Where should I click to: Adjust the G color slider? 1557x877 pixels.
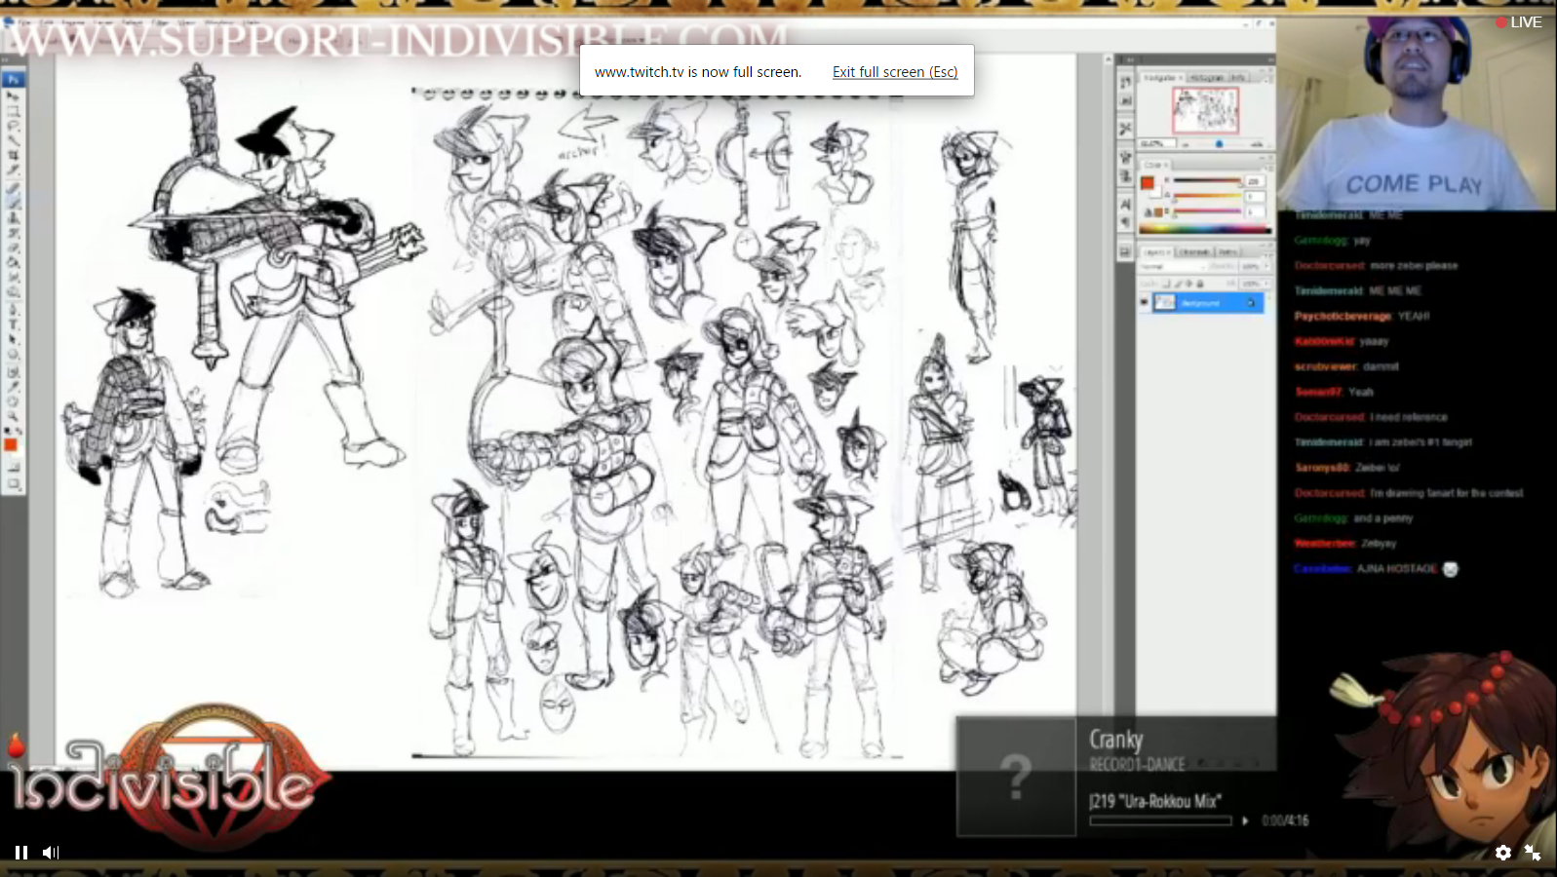[x=1207, y=196]
